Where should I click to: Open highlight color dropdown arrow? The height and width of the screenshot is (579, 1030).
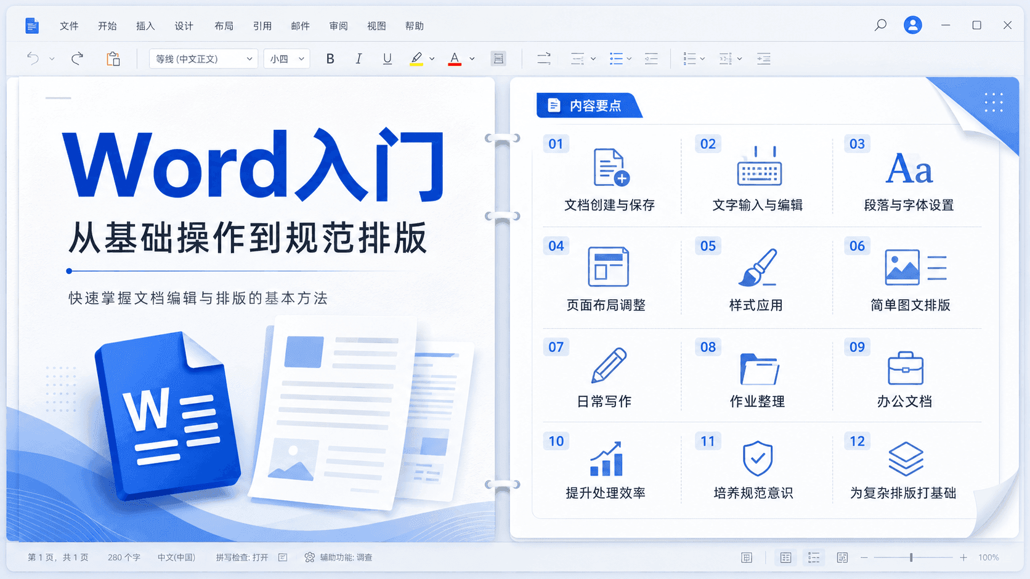[x=432, y=59]
